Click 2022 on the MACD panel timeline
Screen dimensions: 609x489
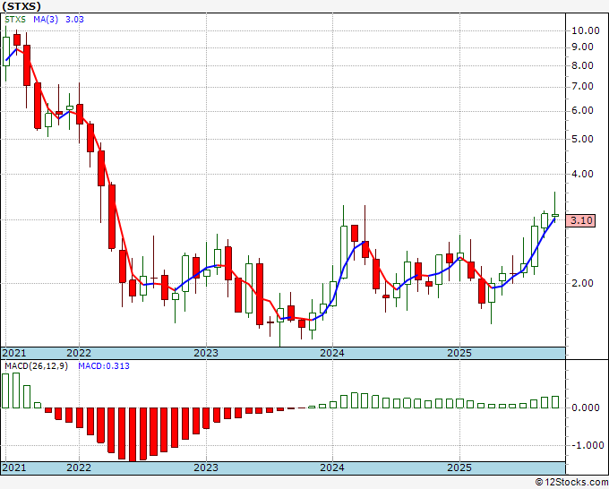click(x=79, y=468)
